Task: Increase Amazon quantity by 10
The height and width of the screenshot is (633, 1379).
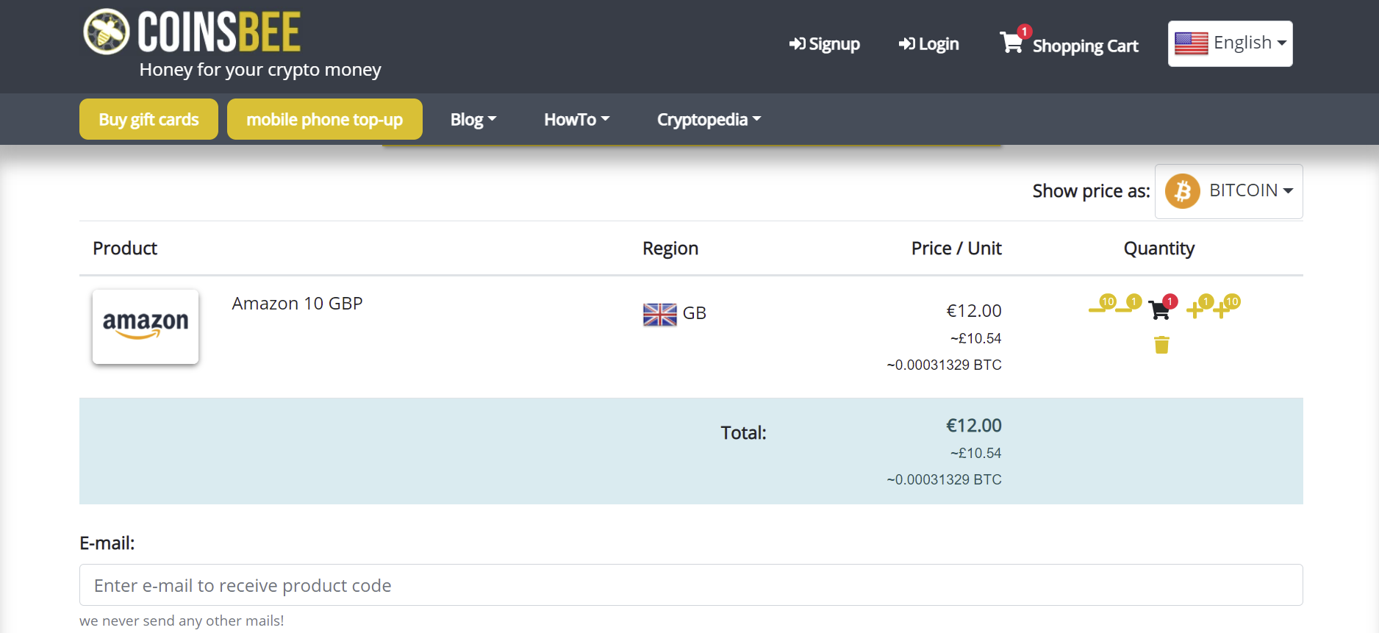Action: click(1227, 306)
